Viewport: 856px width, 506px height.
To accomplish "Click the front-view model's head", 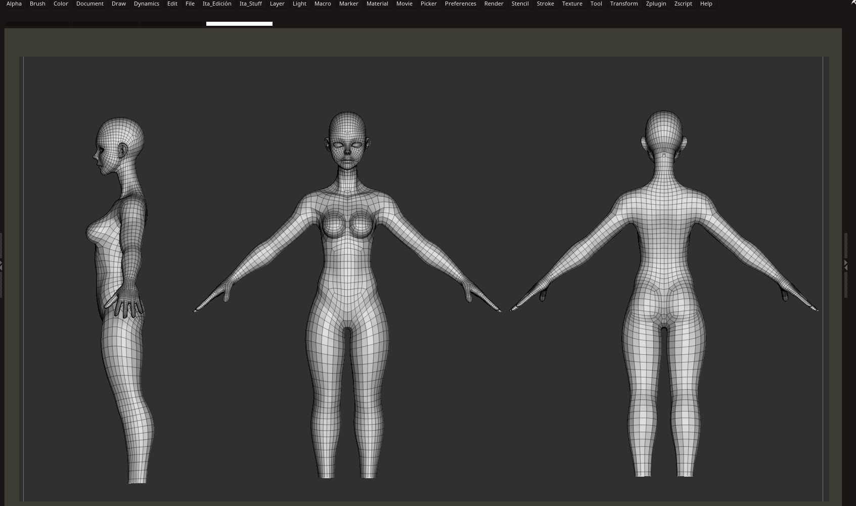I will (x=347, y=141).
